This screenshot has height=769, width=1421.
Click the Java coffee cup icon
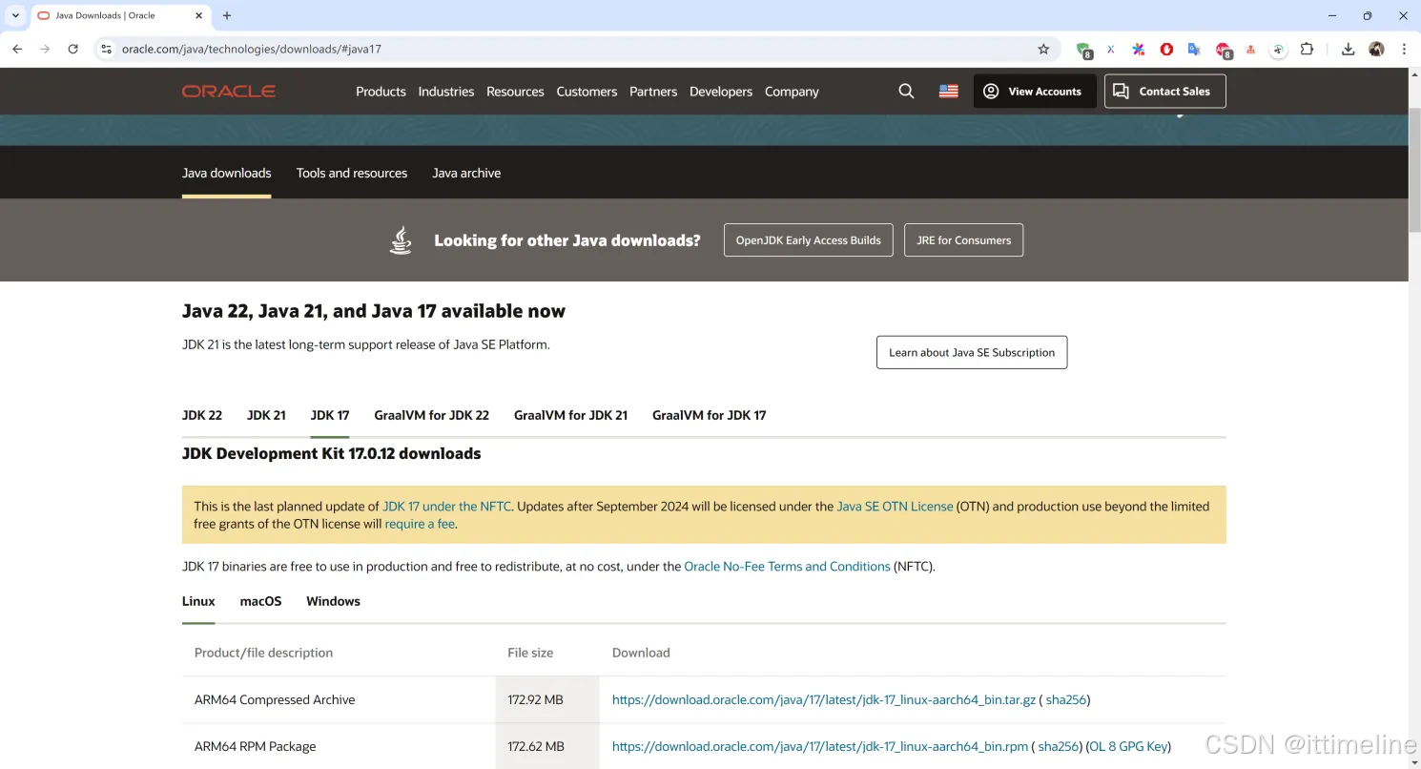click(401, 240)
